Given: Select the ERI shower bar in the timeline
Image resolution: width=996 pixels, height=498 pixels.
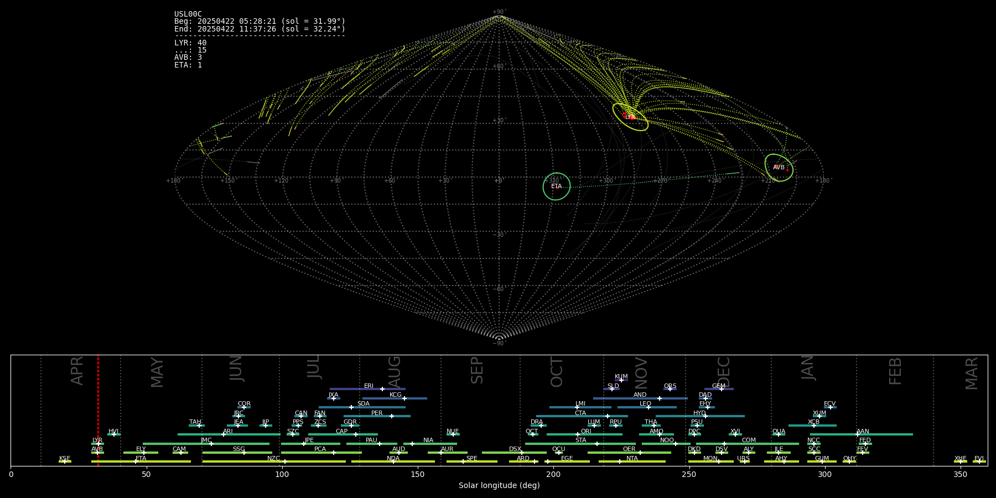Looking at the screenshot, I should [x=367, y=389].
